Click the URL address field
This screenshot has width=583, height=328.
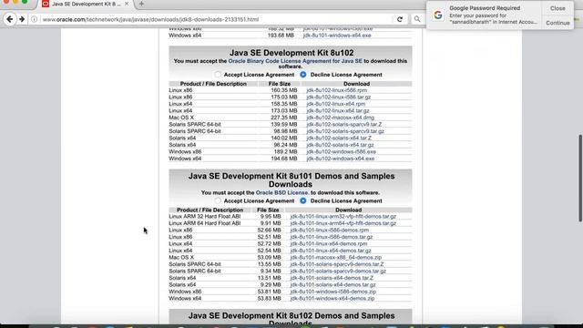[x=216, y=19]
